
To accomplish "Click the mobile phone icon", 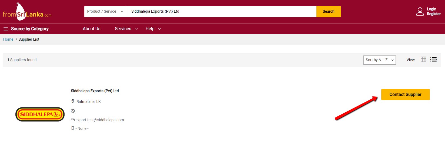I will [x=73, y=128].
